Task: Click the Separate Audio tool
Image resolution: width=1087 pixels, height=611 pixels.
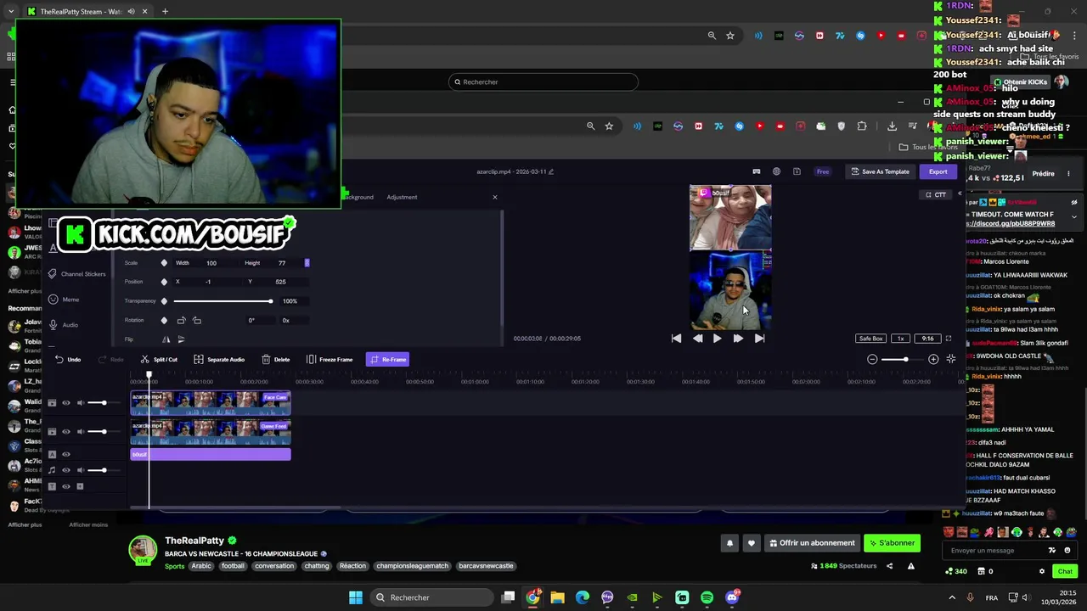Action: (x=218, y=360)
